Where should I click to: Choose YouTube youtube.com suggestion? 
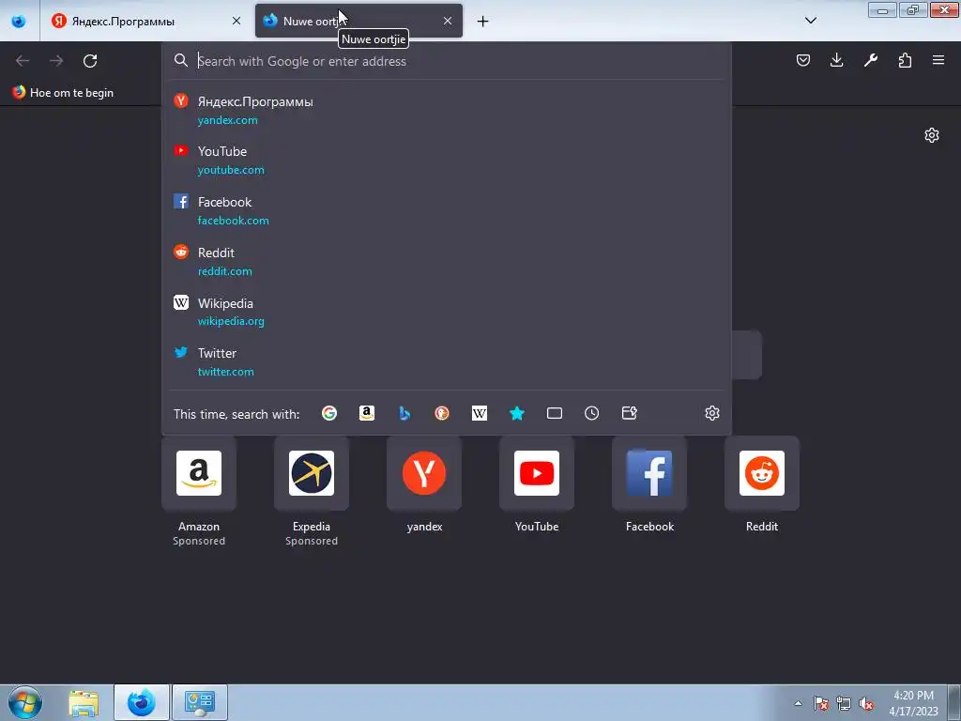pos(446,160)
